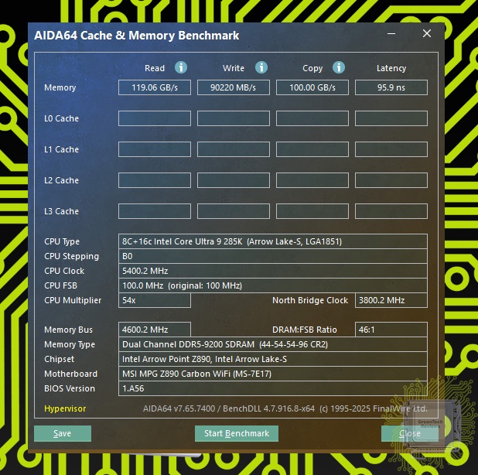Click the Close button at bottom
The image size is (478, 475).
410,433
